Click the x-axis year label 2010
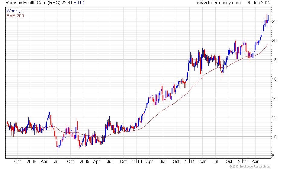 click(x=137, y=161)
